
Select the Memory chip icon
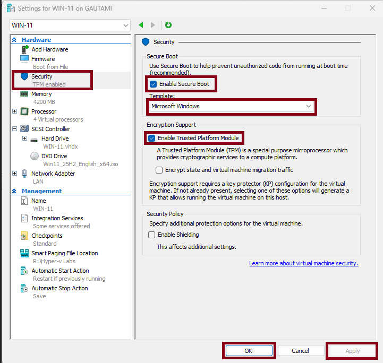tap(24, 94)
